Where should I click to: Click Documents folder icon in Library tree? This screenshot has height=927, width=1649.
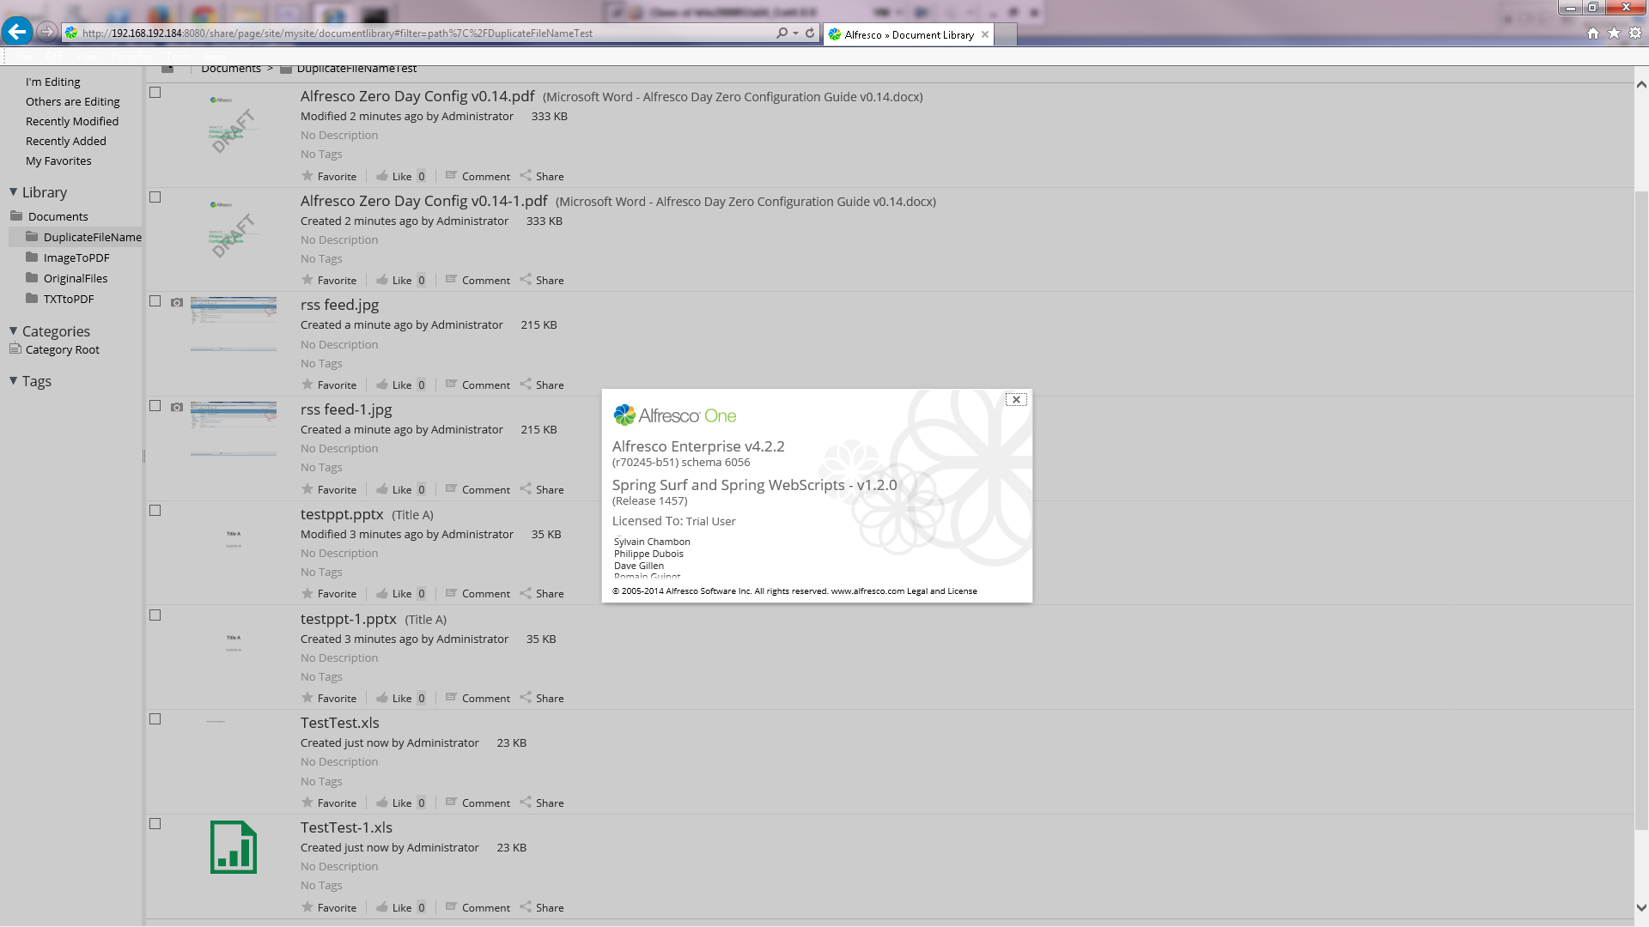coord(16,215)
